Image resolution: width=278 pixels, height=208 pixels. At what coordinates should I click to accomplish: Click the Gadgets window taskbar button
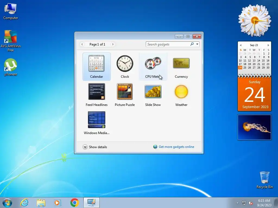[91, 203]
